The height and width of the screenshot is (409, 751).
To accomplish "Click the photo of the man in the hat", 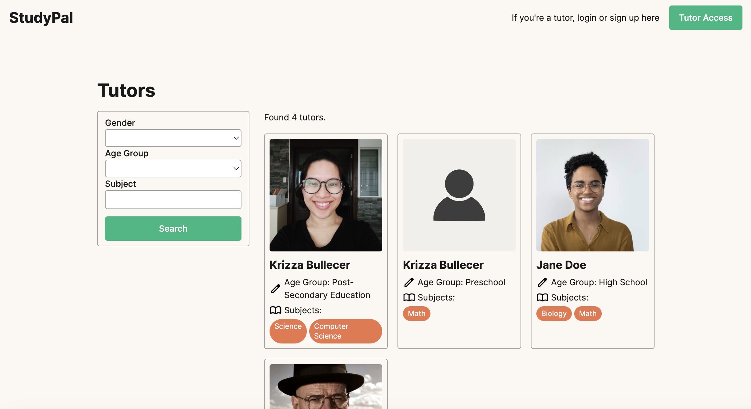I will click(x=326, y=386).
